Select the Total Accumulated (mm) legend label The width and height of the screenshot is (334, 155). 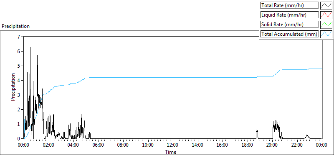(289, 34)
